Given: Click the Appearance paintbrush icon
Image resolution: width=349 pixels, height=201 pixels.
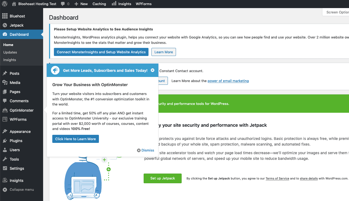Looking at the screenshot, I should tap(5, 132).
